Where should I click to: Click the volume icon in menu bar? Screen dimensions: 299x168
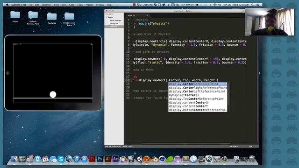click(219, 5)
